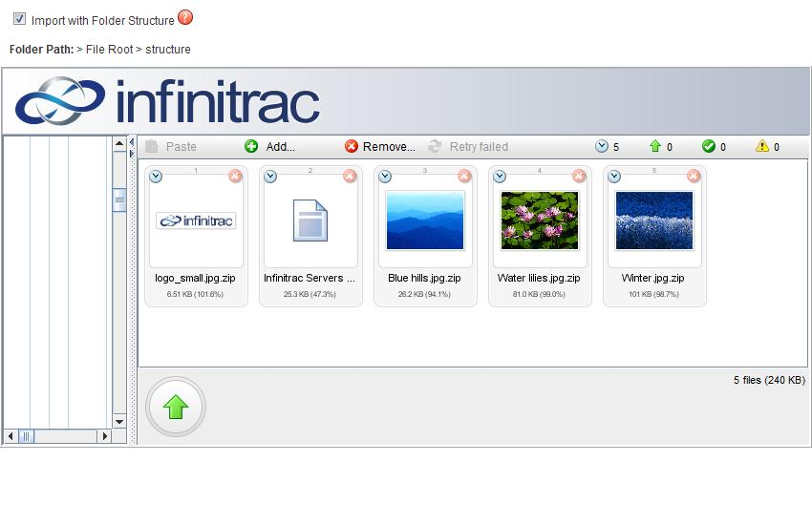Click the Winter.jpg.zip file name
The width and height of the screenshot is (812, 525).
(x=653, y=279)
